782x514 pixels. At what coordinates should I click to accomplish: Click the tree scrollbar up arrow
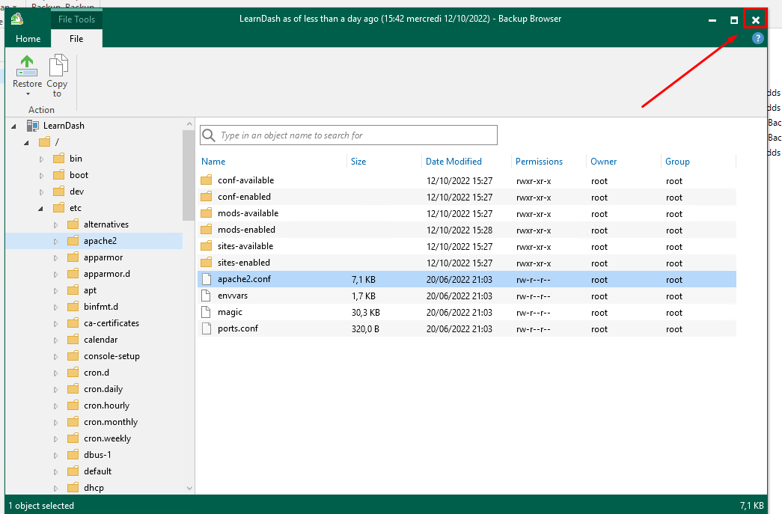point(189,124)
